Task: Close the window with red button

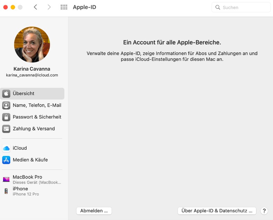Action: (x=6, y=7)
